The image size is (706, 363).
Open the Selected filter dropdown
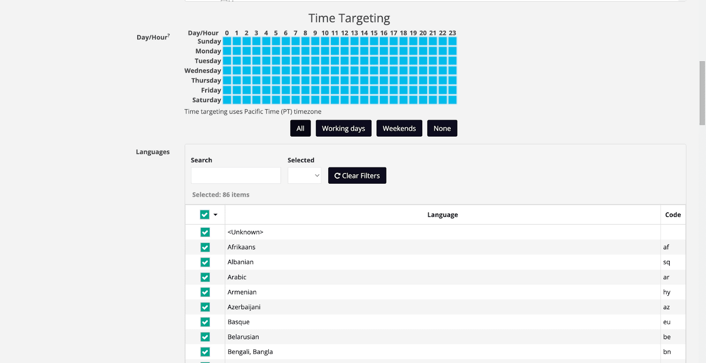coord(304,176)
